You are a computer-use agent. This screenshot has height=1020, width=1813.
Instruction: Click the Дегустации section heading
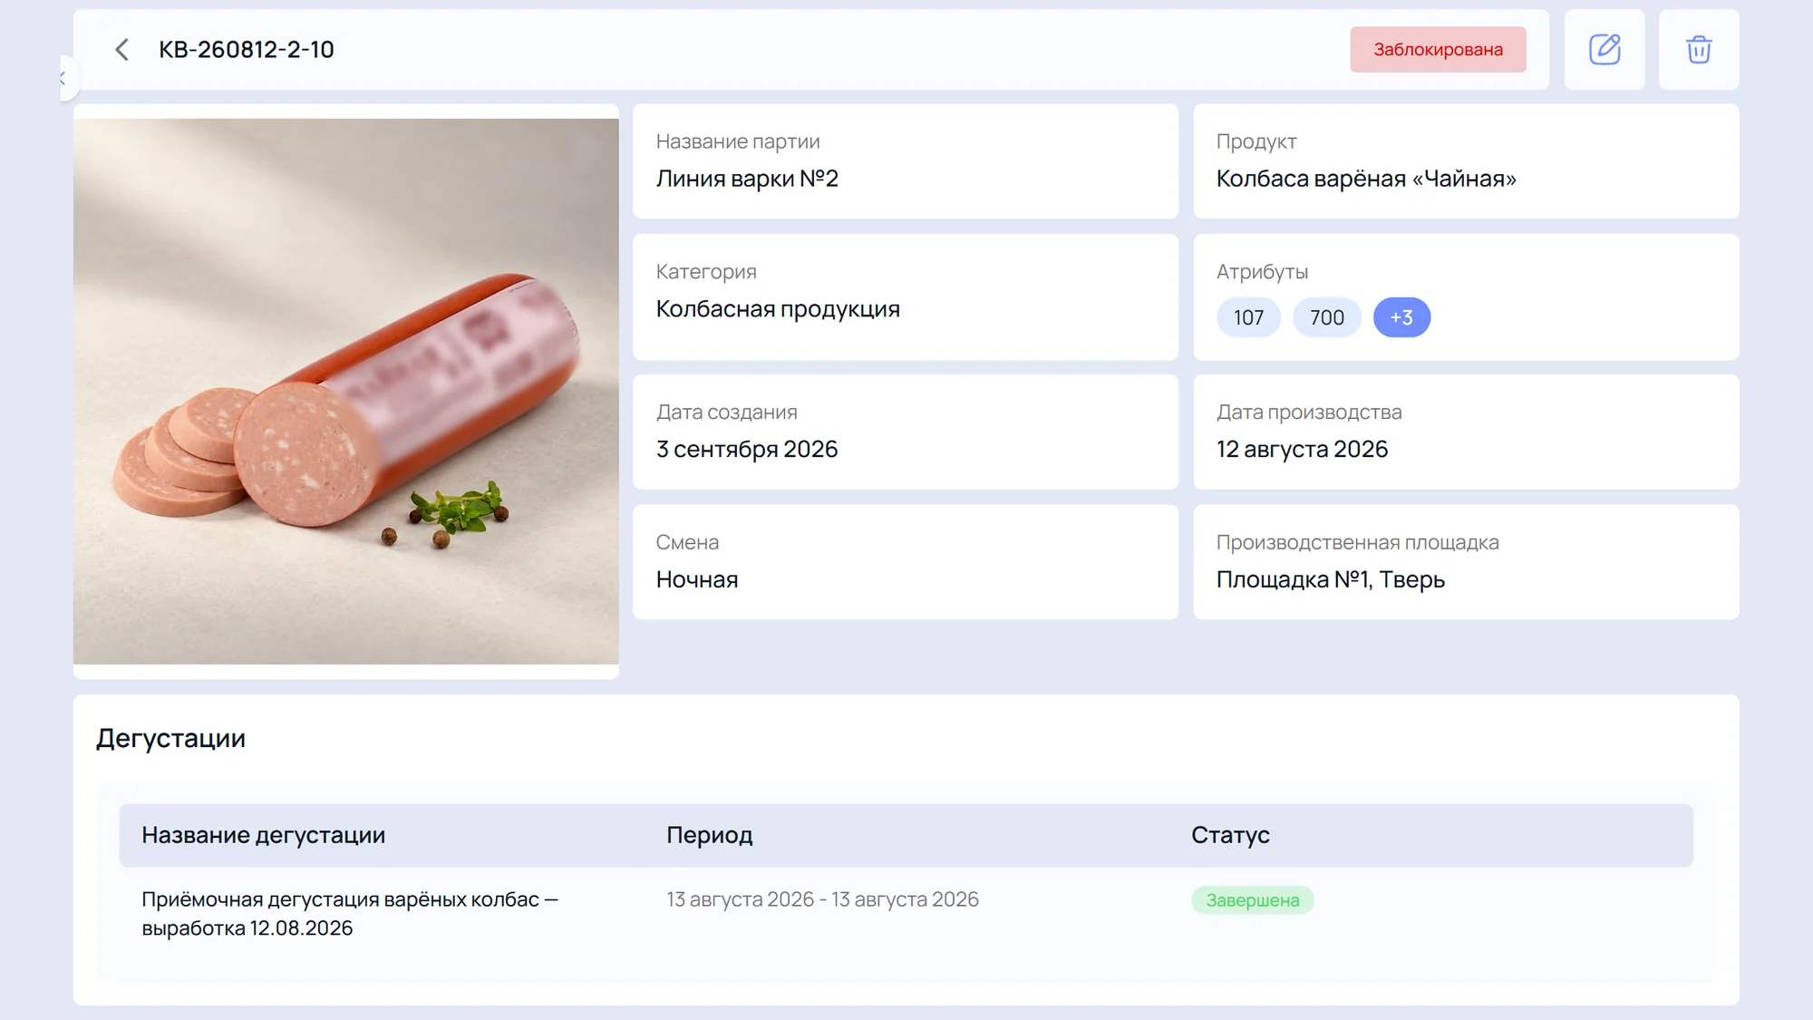171,738
